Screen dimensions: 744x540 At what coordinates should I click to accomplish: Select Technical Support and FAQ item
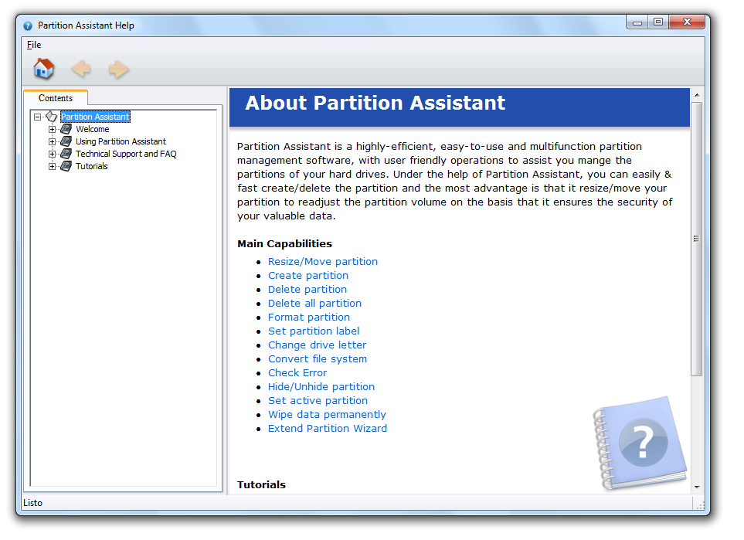click(x=126, y=154)
